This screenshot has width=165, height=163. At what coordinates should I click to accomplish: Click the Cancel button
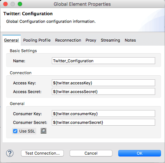(x=91, y=153)
